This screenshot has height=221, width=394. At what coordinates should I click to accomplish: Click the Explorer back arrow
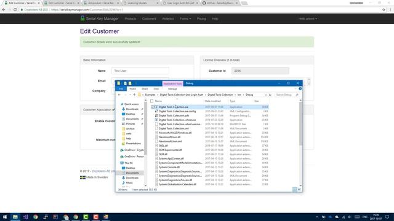click(119, 95)
